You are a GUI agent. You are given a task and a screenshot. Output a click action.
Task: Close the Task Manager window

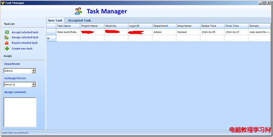coord(269,3)
